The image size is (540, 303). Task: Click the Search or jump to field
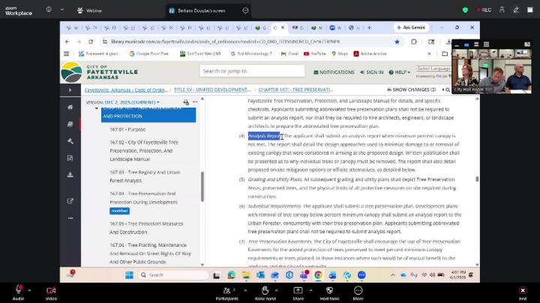coord(251,72)
